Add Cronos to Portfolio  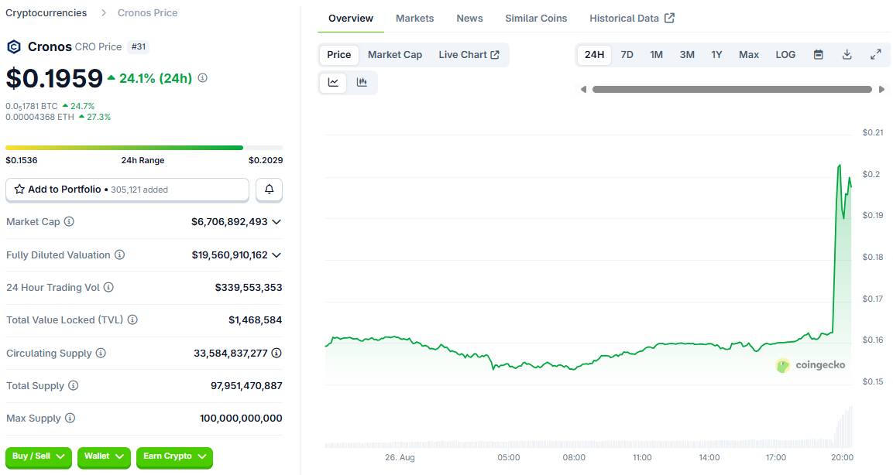click(x=127, y=190)
